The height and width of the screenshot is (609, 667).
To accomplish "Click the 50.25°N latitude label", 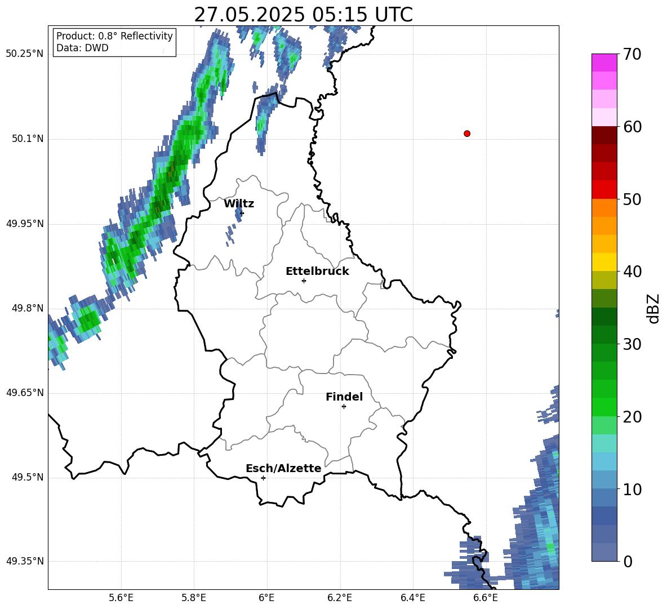I will tap(25, 54).
